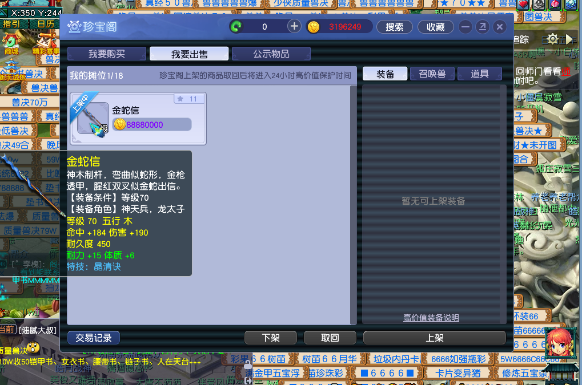
Task: Click the 取回 retrieve button
Action: (x=330, y=338)
